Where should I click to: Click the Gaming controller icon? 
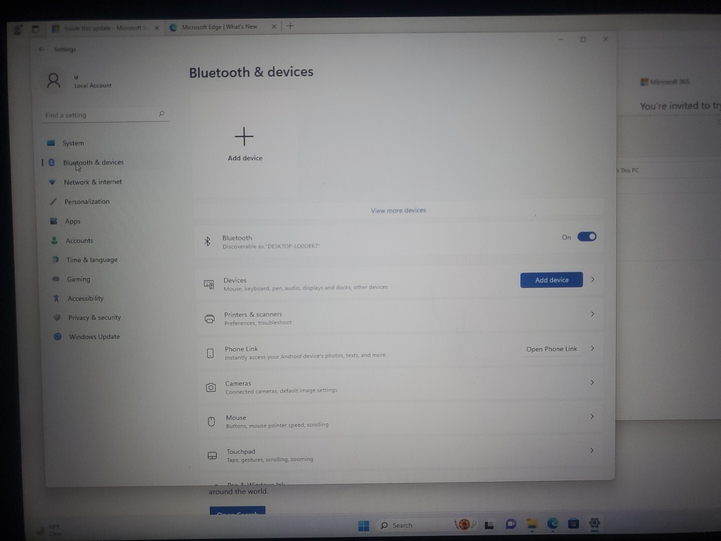tap(56, 279)
